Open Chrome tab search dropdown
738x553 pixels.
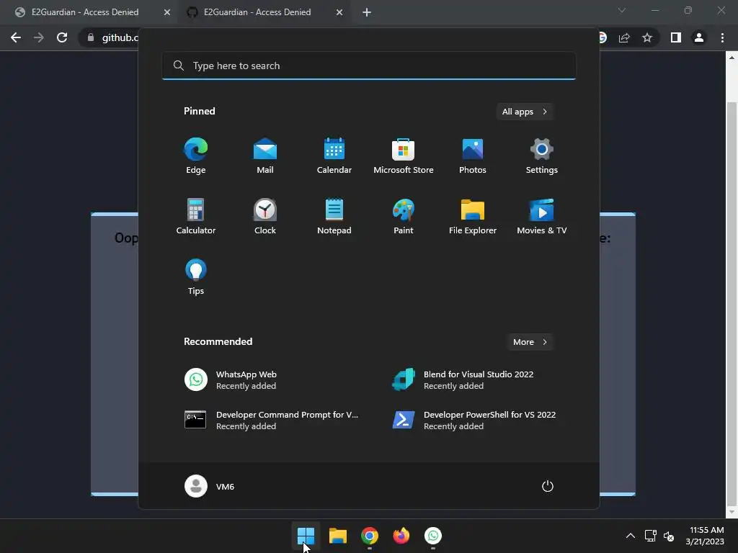(x=622, y=10)
